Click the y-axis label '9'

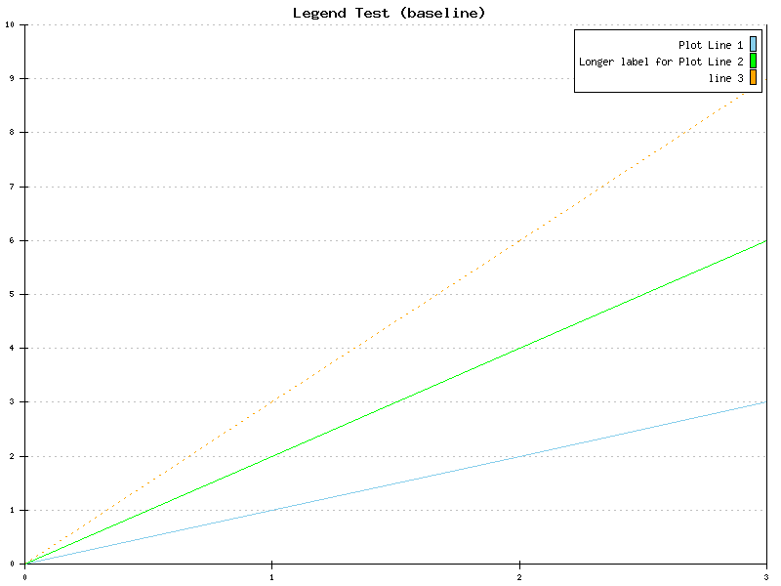pos(12,79)
